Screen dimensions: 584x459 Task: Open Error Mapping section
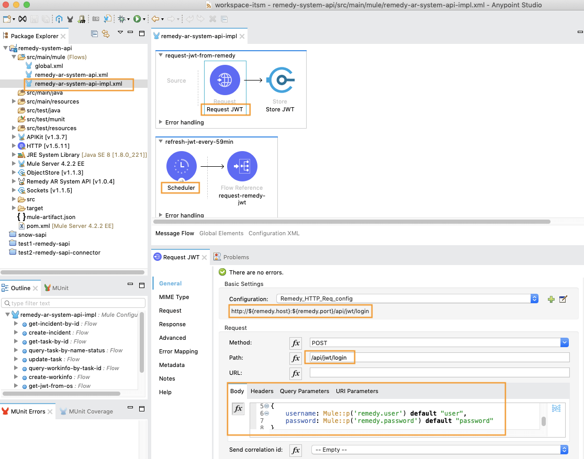tap(178, 351)
